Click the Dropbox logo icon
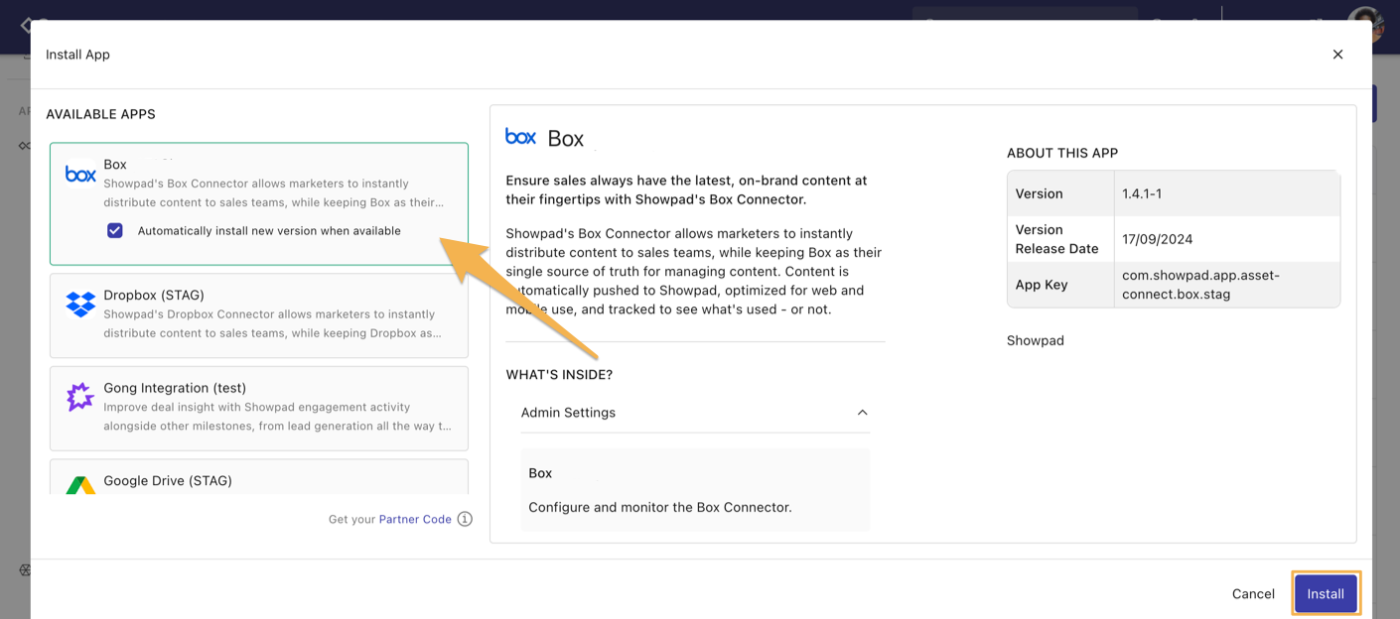 coord(80,305)
